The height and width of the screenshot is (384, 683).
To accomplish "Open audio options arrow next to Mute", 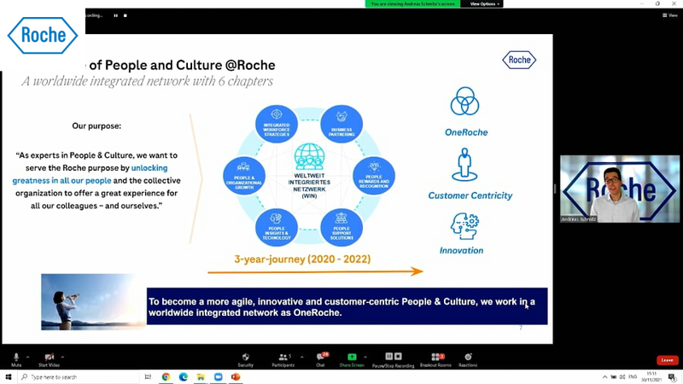I will click(27, 357).
